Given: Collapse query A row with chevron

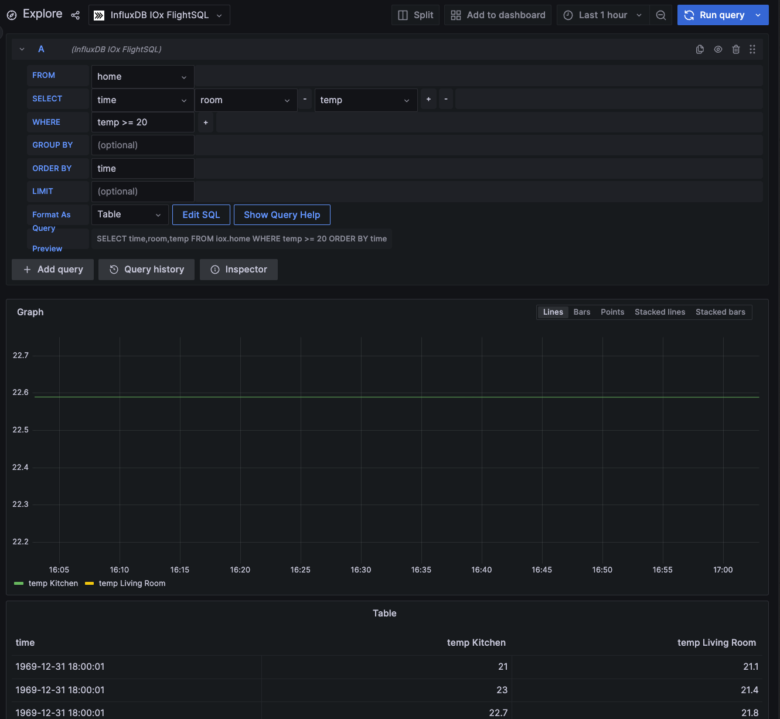Looking at the screenshot, I should click(22, 49).
